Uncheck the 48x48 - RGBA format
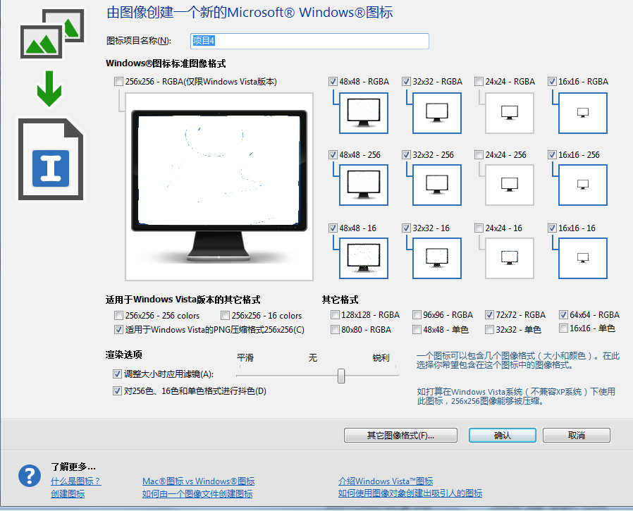Image resolution: width=633 pixels, height=511 pixels. [333, 82]
